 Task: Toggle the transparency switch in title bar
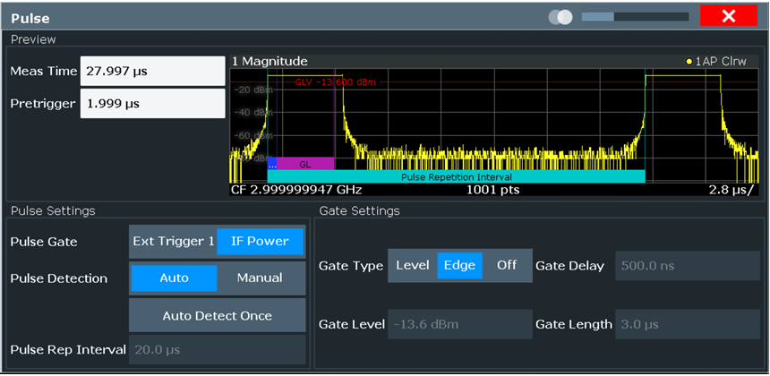click(x=560, y=17)
